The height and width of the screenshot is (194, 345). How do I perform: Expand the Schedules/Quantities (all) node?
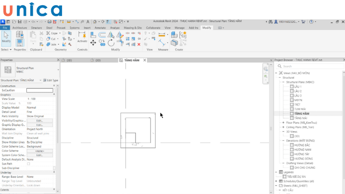click(x=276, y=181)
